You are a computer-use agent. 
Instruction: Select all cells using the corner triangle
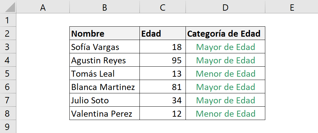click(8, 6)
